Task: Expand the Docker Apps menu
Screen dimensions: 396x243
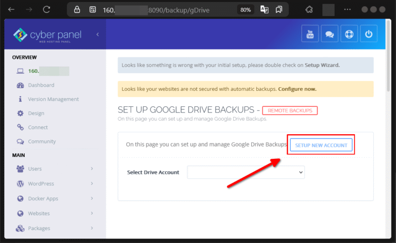Action: click(x=55, y=199)
